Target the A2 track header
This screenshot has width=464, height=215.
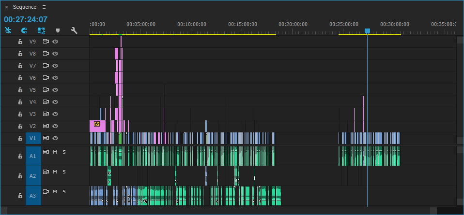click(33, 176)
